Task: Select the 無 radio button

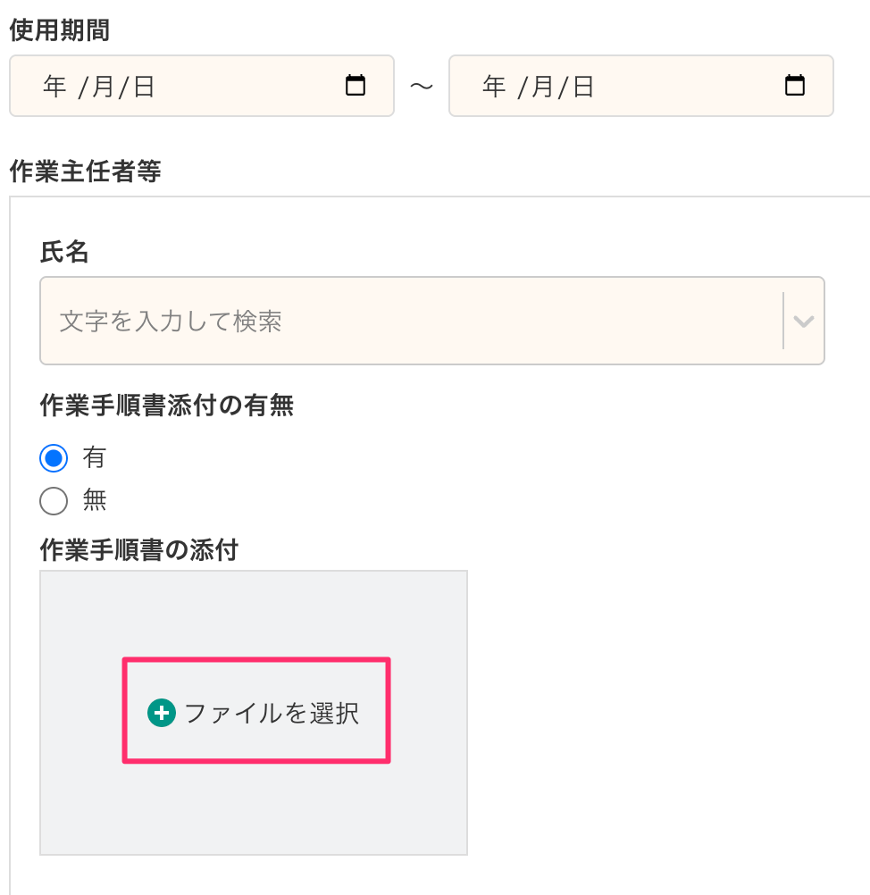Action: click(54, 501)
